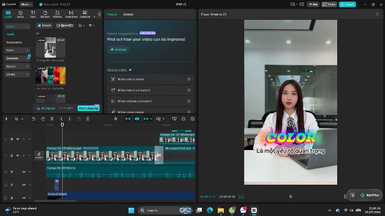385x216 pixels.
Task: Lock the Coconut Groove audio track
Action: (x=12, y=198)
